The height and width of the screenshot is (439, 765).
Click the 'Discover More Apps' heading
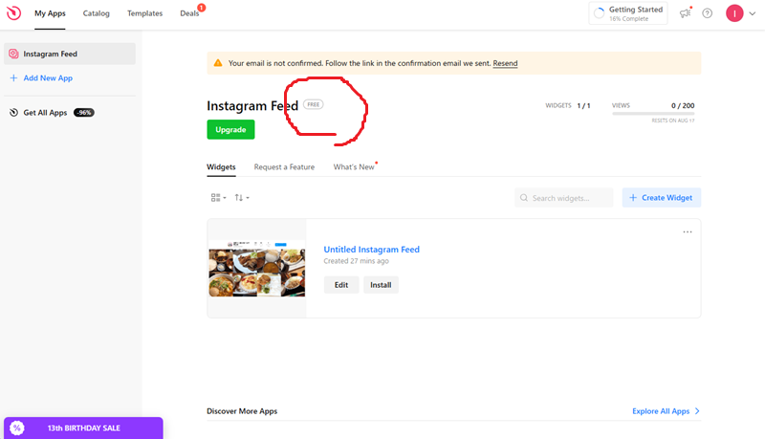[242, 411]
